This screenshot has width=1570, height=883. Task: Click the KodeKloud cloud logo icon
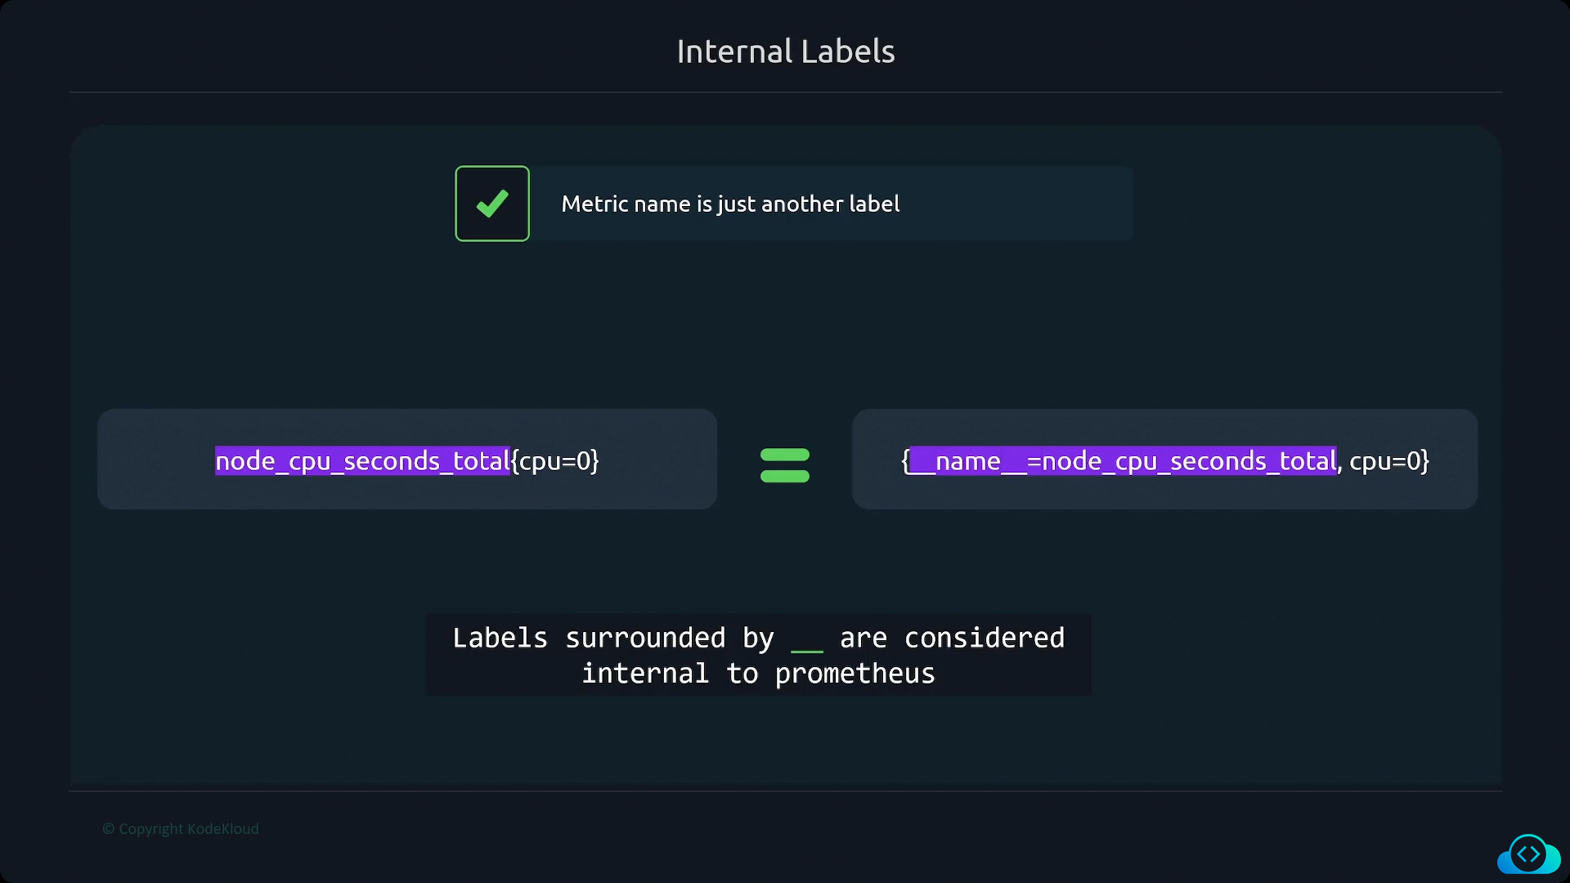(1528, 854)
